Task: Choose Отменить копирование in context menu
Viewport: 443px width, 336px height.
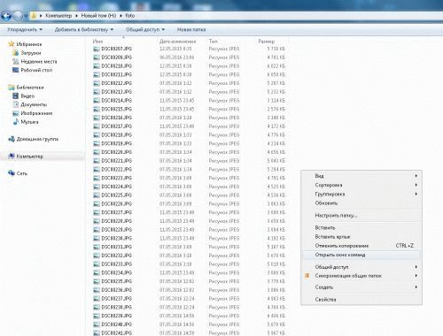Action: (x=361, y=246)
